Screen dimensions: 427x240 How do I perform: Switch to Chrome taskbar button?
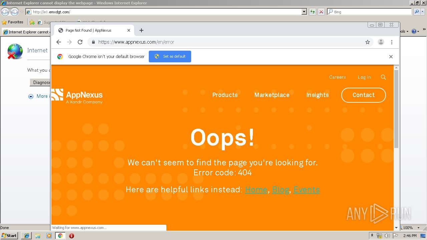pos(60,236)
